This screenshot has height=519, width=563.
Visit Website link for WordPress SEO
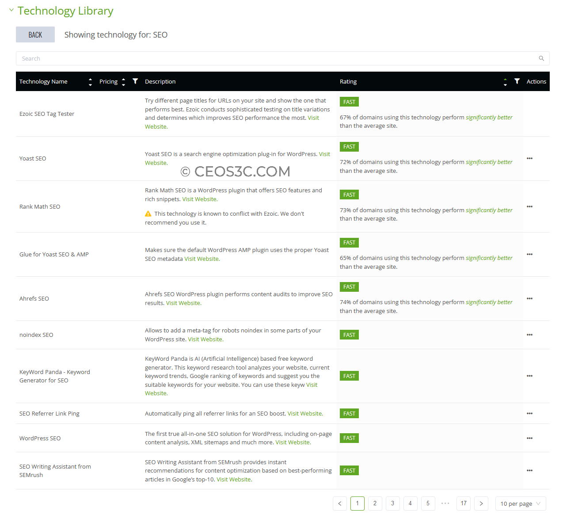point(293,443)
